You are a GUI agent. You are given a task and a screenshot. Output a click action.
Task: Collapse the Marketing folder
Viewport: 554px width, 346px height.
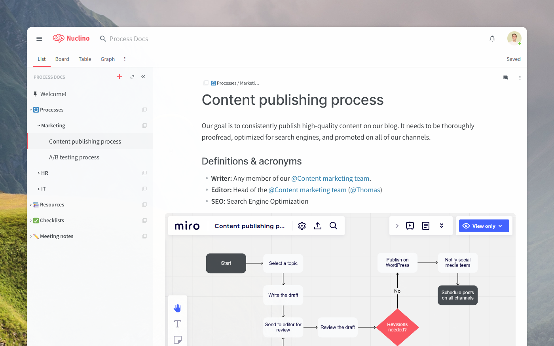tap(39, 126)
